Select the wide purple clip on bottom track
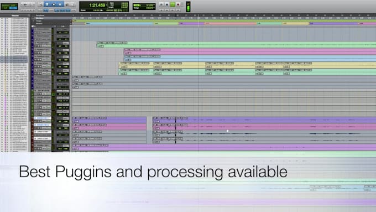Screen dimensions: 376x212 point(224,147)
